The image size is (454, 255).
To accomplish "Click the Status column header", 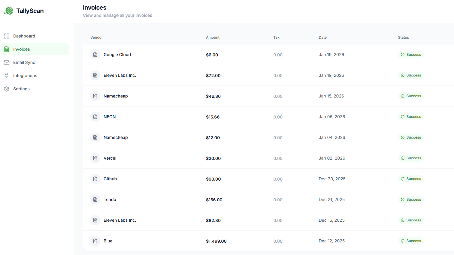I will coord(403,37).
